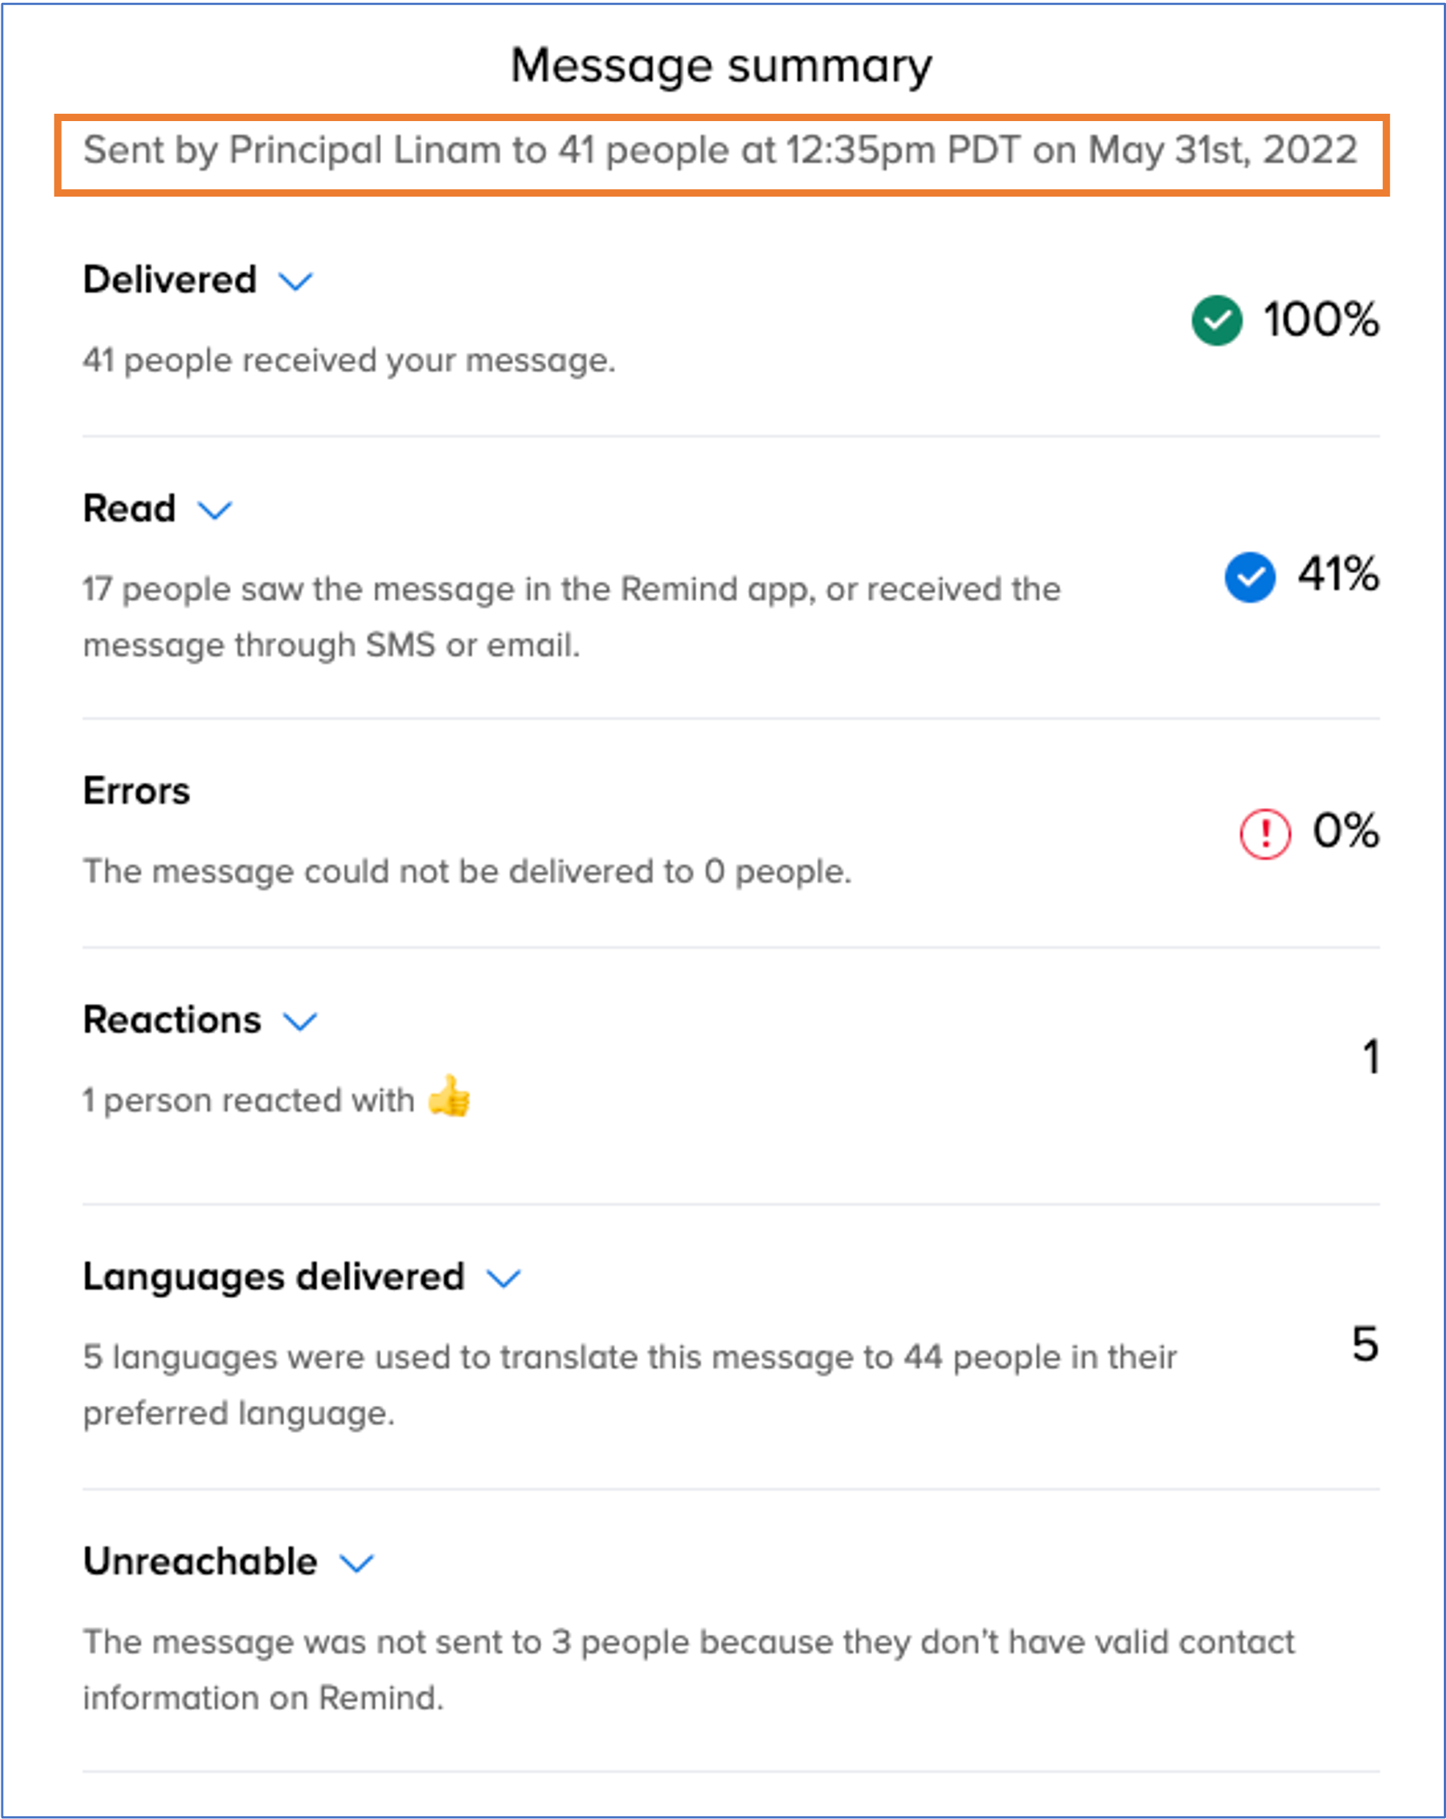Click the thumbs-up reaction emoji
This screenshot has width=1446, height=1819.
(x=449, y=1097)
